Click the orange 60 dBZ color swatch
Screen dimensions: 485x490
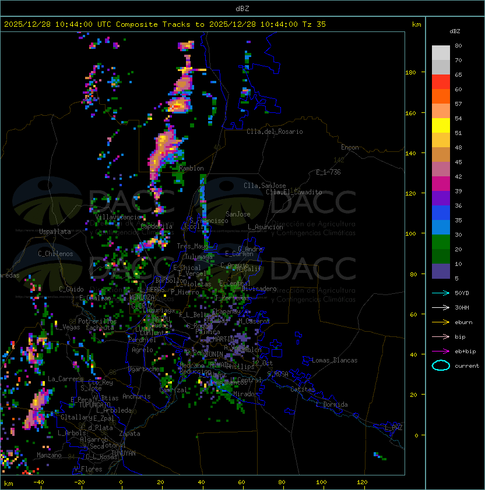(x=441, y=97)
